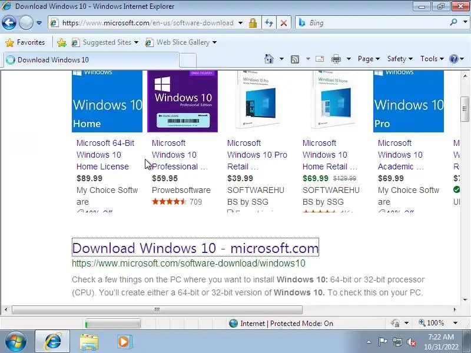Open the Tools menu
This screenshot has height=353, width=471.
(432, 59)
